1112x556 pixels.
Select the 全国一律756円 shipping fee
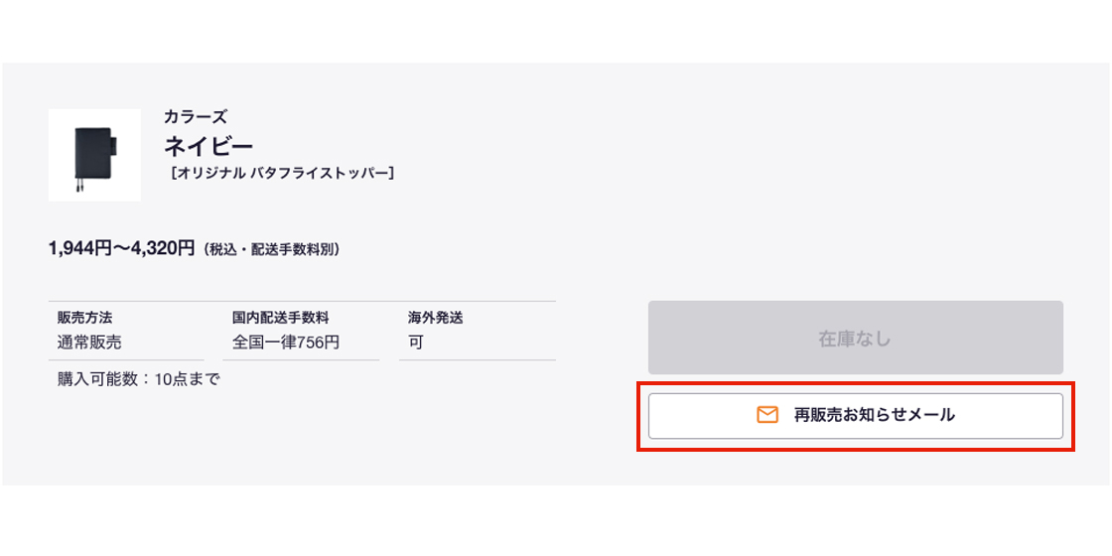click(x=286, y=343)
